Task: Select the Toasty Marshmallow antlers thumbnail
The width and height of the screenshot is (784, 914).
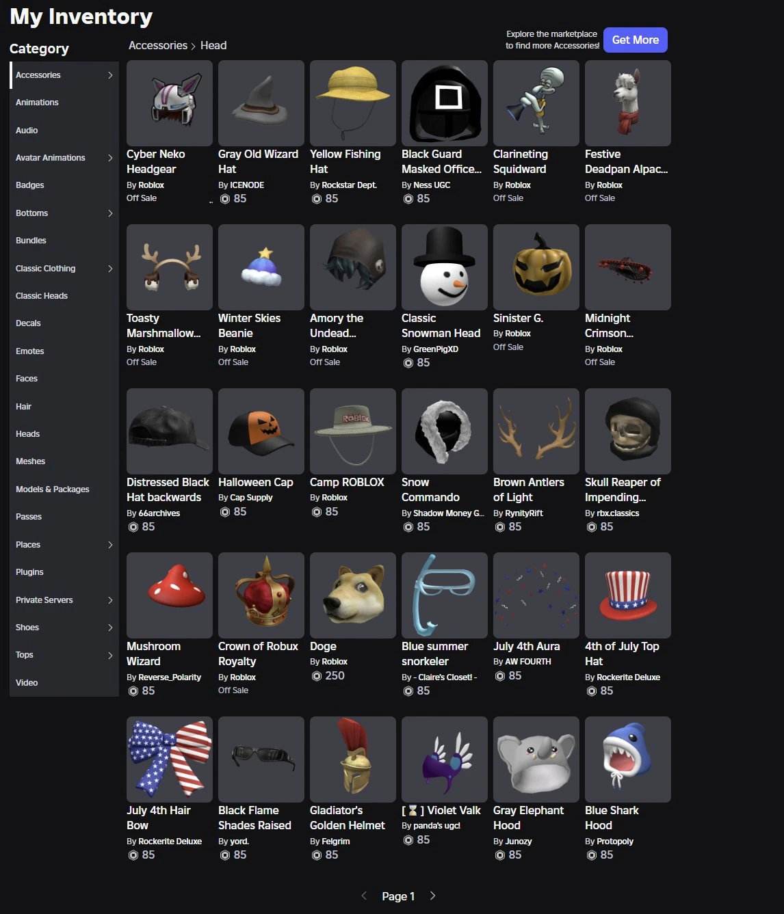Action: click(170, 267)
